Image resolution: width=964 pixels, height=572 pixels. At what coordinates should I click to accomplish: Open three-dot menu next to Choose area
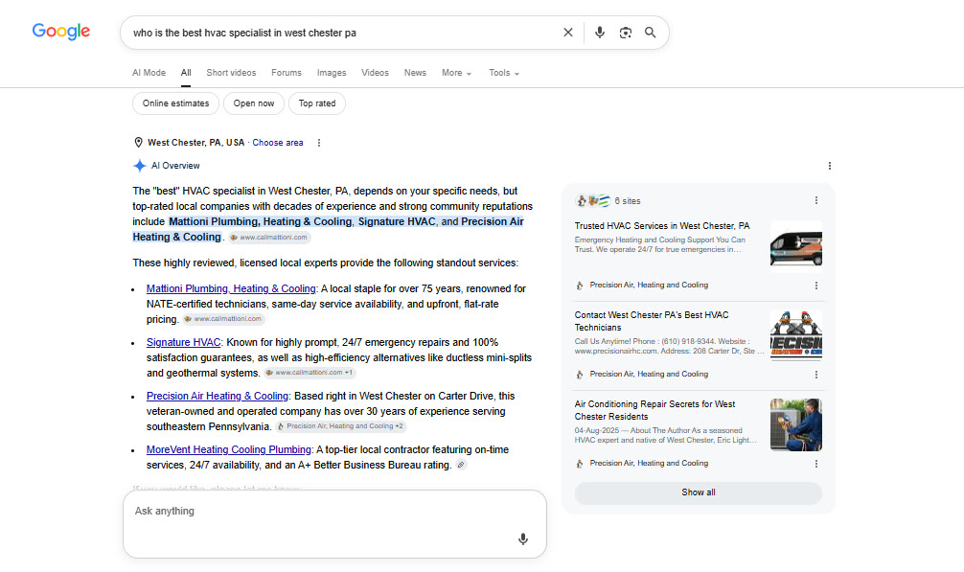318,143
